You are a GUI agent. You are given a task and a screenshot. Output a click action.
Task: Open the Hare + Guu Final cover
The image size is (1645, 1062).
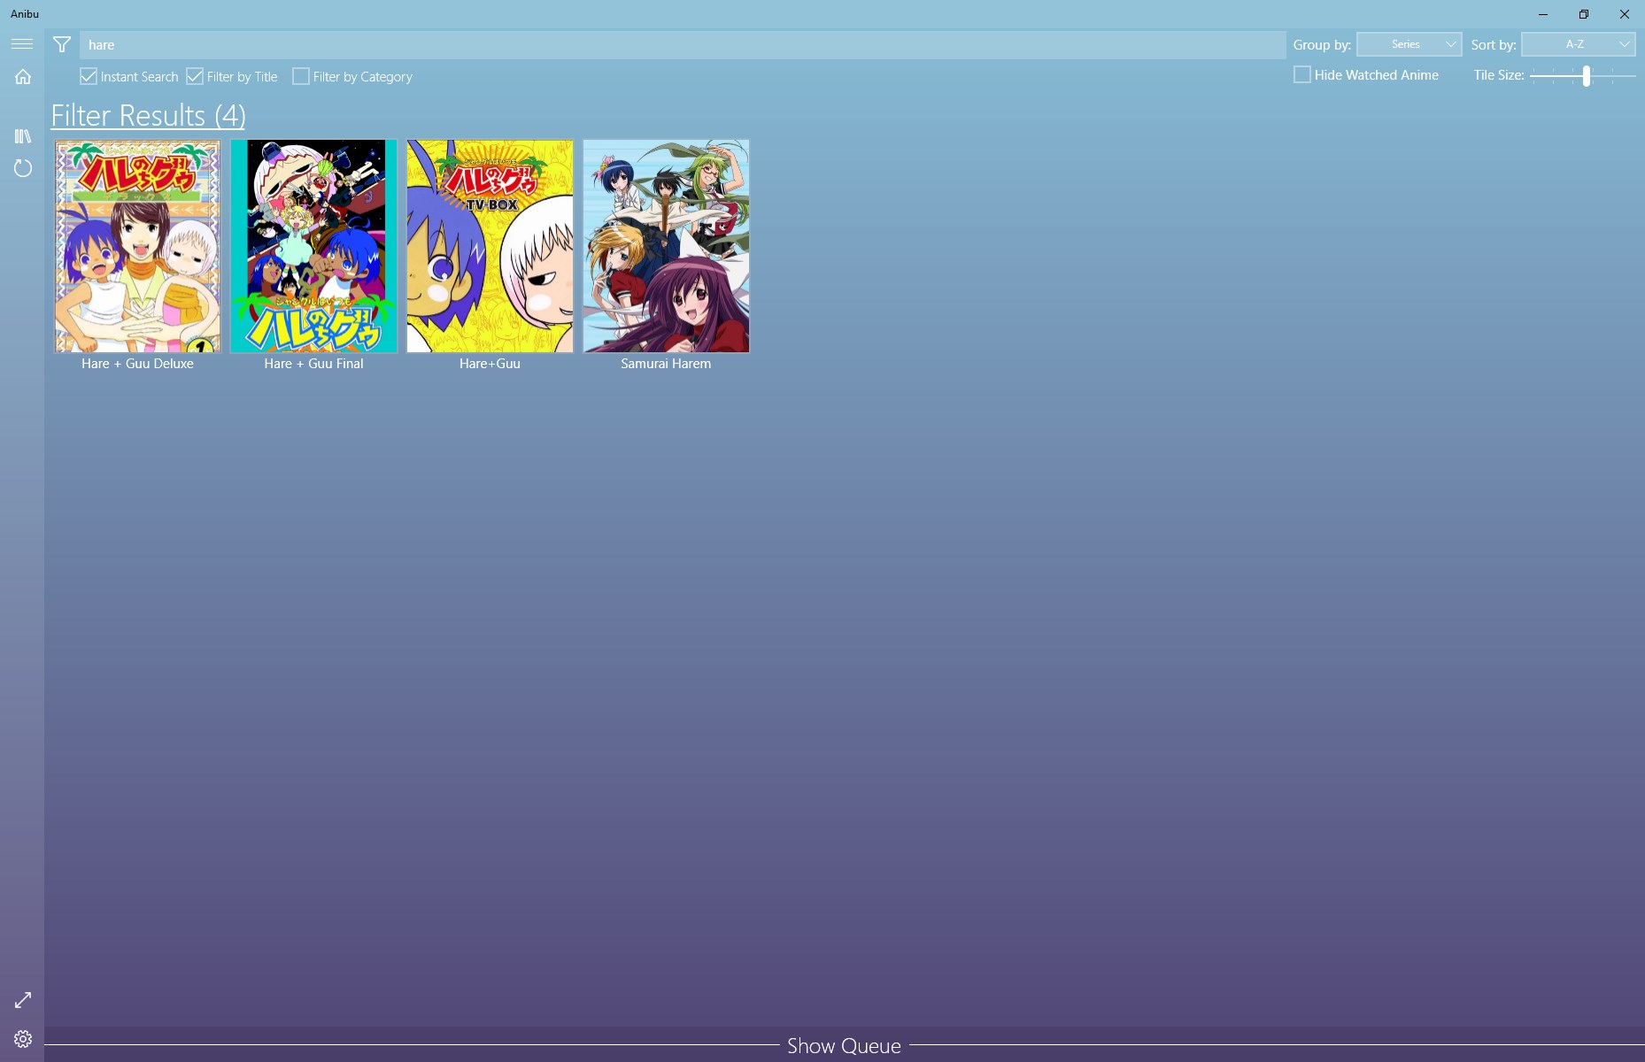(x=313, y=246)
